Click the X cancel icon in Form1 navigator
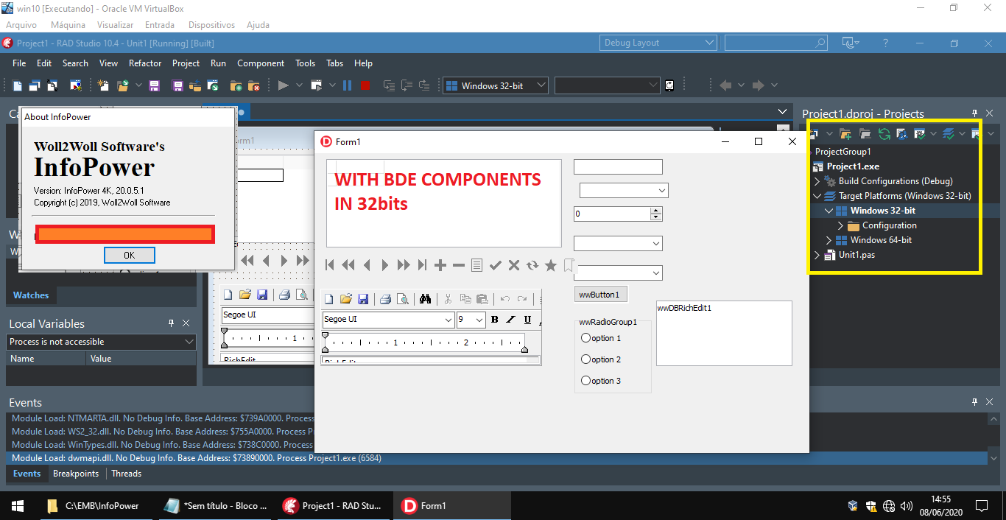 [514, 265]
